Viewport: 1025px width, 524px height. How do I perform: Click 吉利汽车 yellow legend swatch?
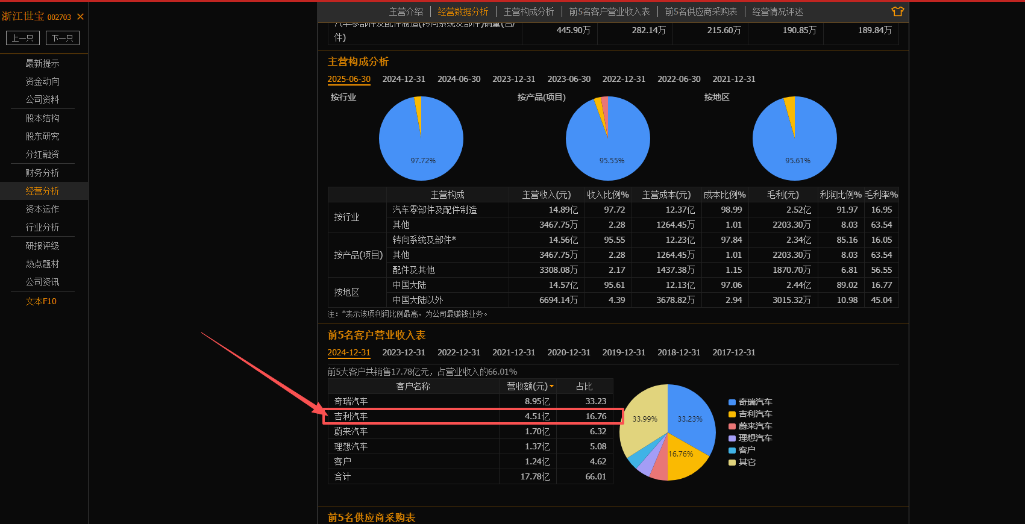(732, 414)
